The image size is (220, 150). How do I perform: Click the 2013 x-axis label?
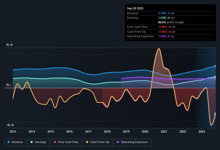pyautogui.click(x=13, y=132)
